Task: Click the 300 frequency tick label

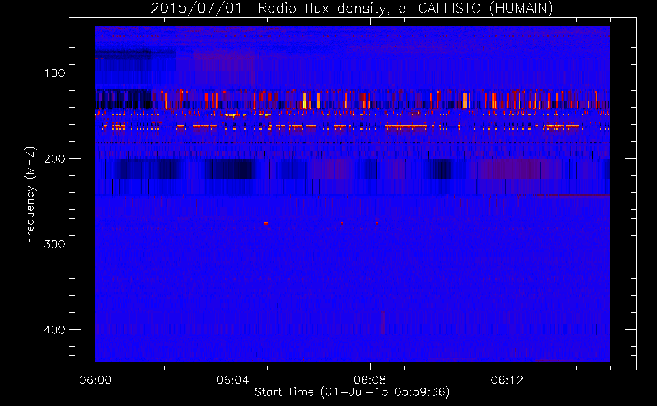Action: (x=54, y=244)
